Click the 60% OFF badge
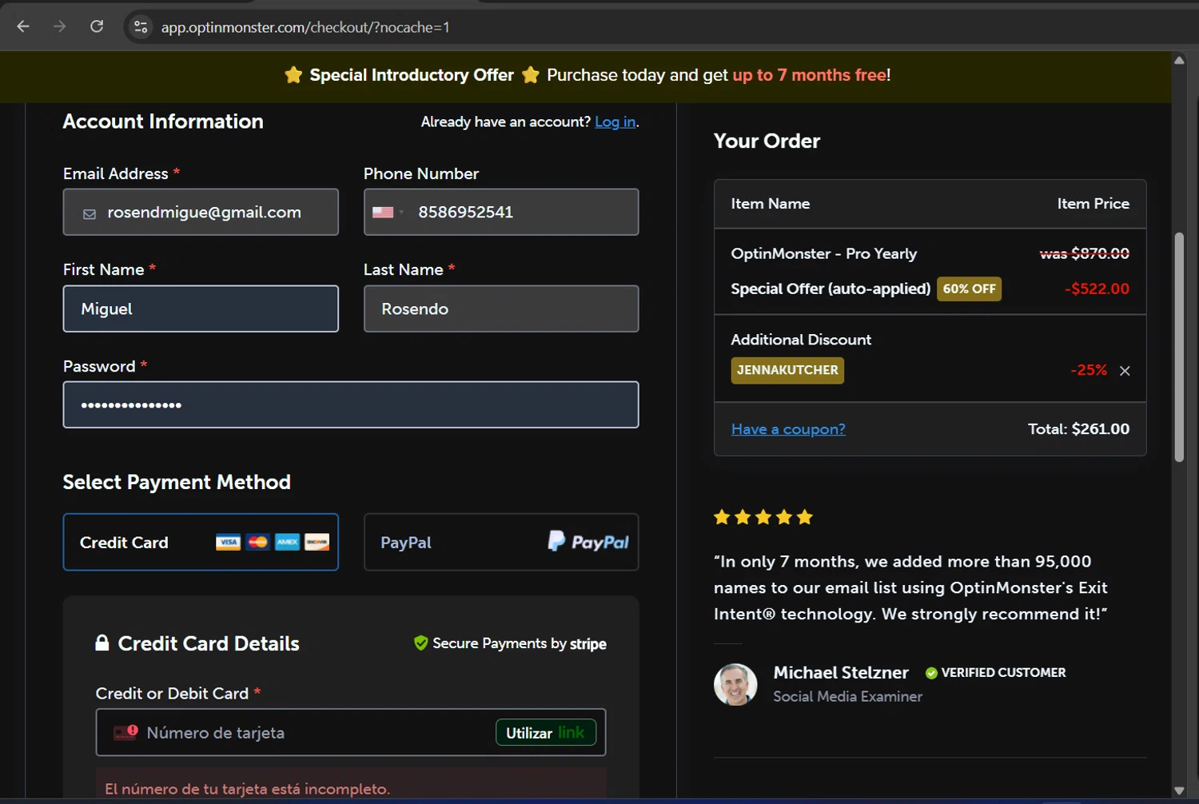Viewport: 1199px width, 804px height. point(969,289)
